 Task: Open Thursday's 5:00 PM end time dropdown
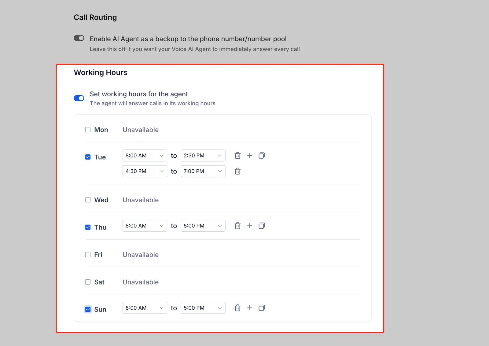pos(203,226)
